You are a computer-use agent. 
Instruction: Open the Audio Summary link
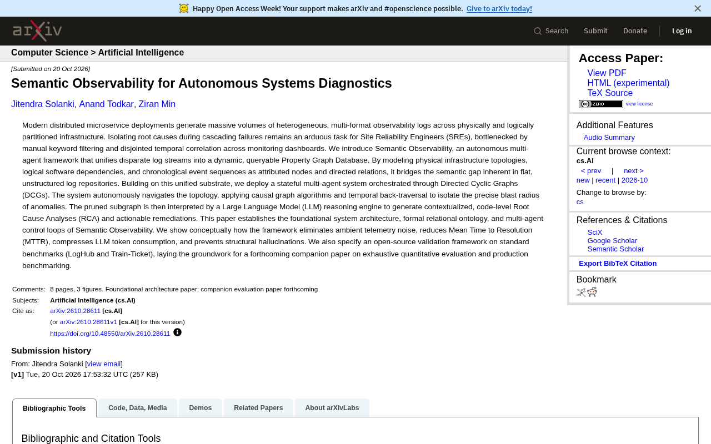[x=609, y=138]
